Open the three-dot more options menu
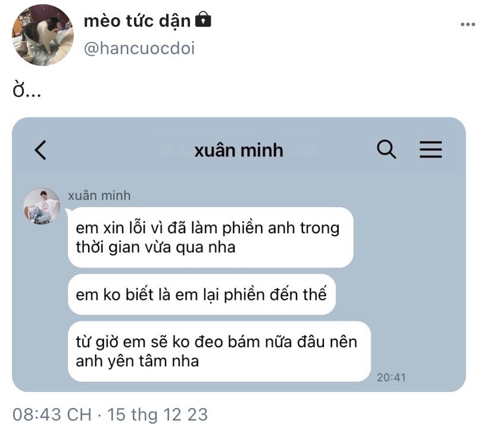The width and height of the screenshot is (493, 436). click(467, 24)
